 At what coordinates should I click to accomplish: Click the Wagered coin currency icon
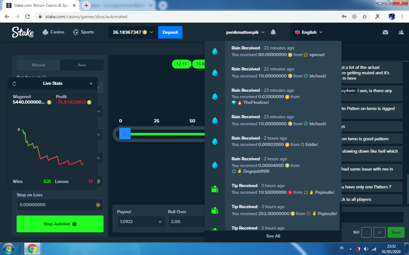click(x=49, y=102)
